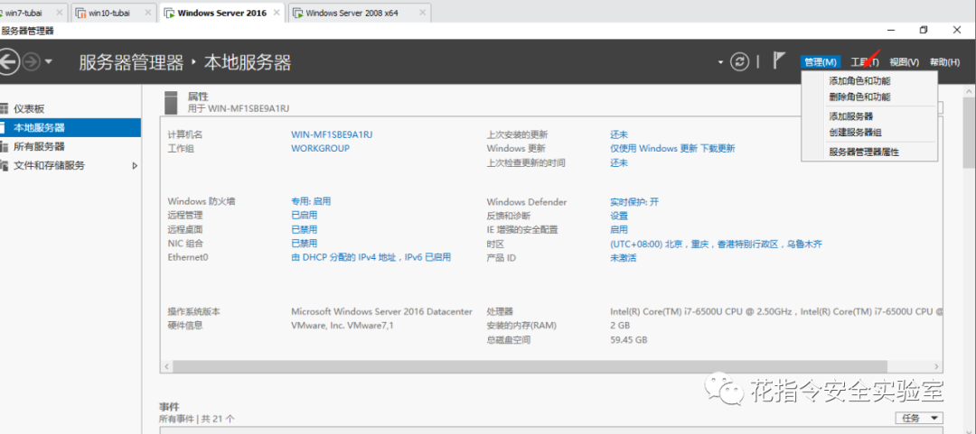Click 未激活 product ID link
The image size is (976, 434).
tap(624, 257)
